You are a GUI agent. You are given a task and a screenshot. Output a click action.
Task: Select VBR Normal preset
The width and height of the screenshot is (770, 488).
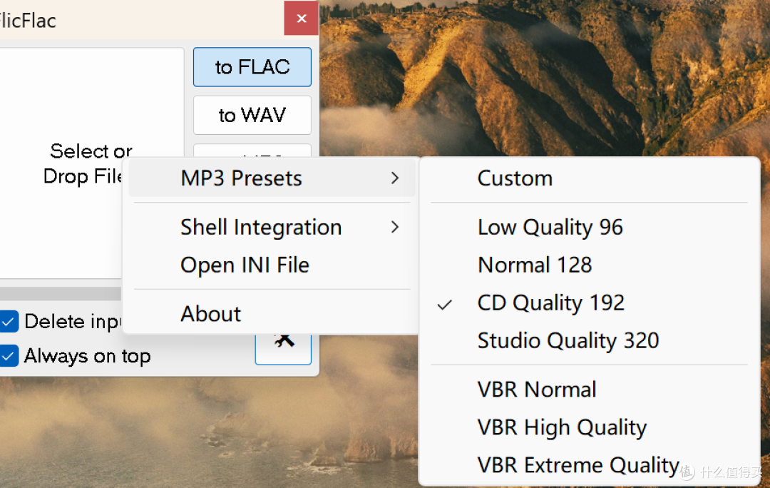(x=590, y=390)
